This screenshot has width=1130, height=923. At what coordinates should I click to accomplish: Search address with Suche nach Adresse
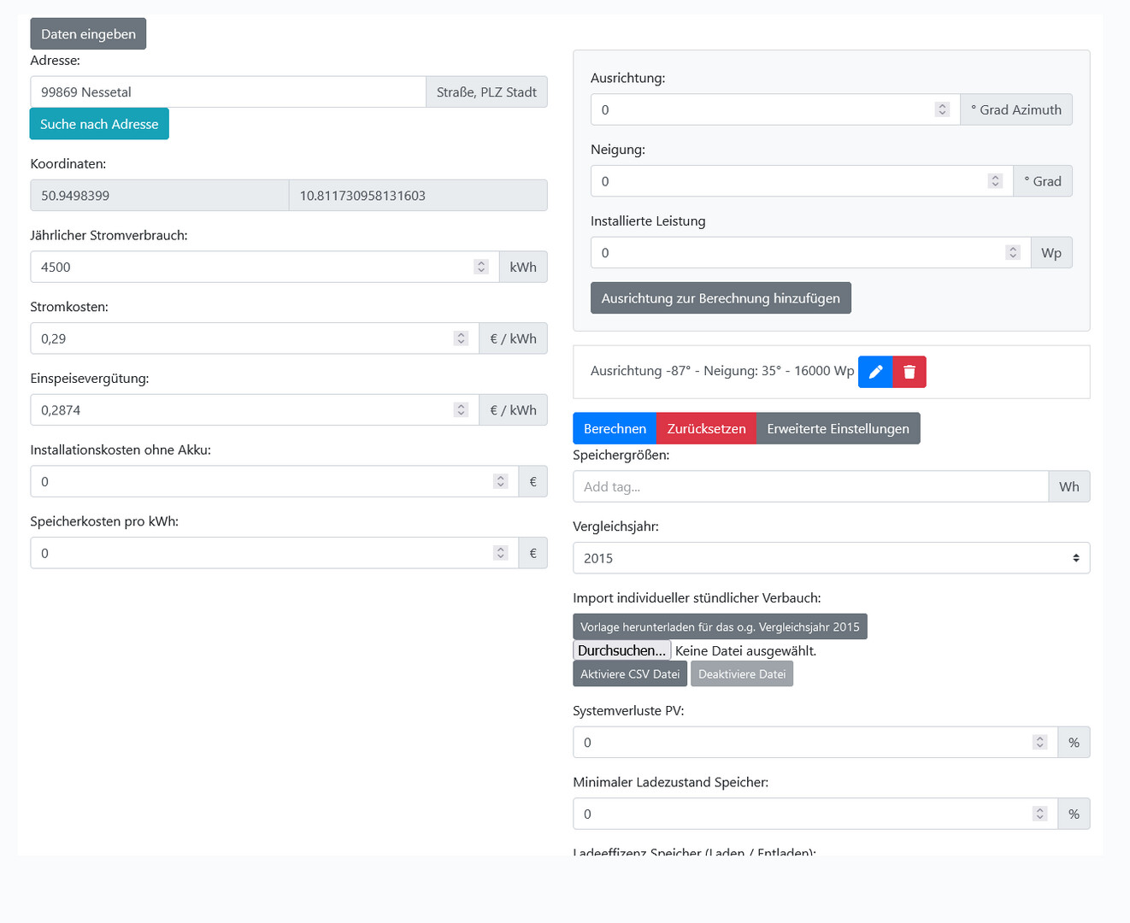click(x=99, y=124)
